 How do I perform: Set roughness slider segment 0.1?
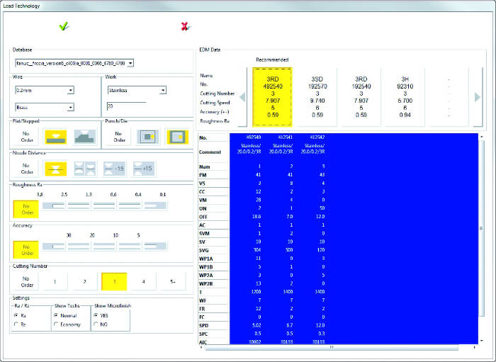point(154,206)
